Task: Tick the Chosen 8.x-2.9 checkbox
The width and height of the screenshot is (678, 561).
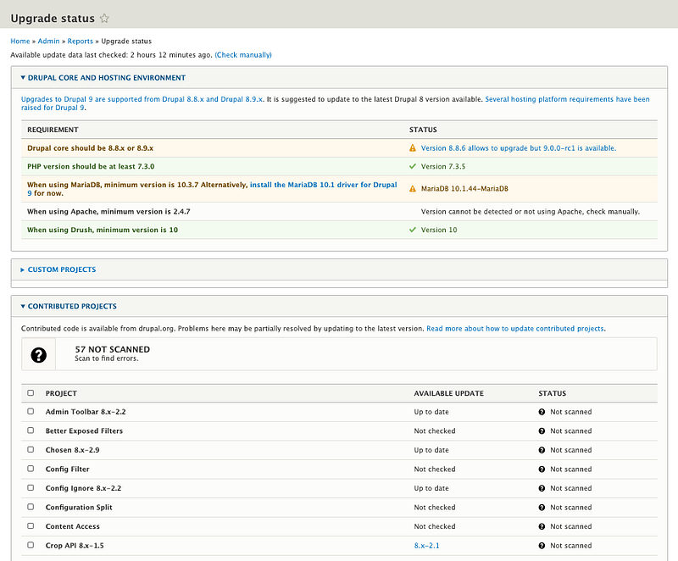Action: pos(31,449)
